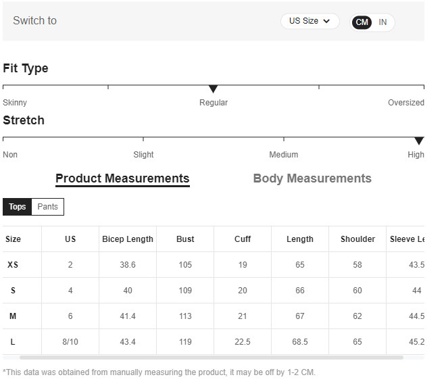444x392 pixels.
Task: Click the Length column header
Action: pyautogui.click(x=300, y=239)
